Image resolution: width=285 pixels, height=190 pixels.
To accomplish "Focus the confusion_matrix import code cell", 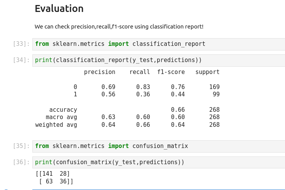I will 158,146.
